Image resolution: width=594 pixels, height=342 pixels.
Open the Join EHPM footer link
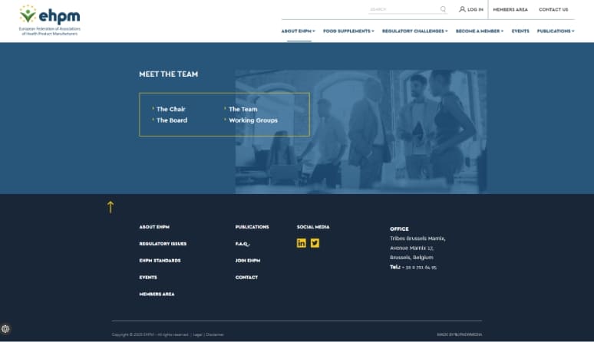pyautogui.click(x=248, y=261)
